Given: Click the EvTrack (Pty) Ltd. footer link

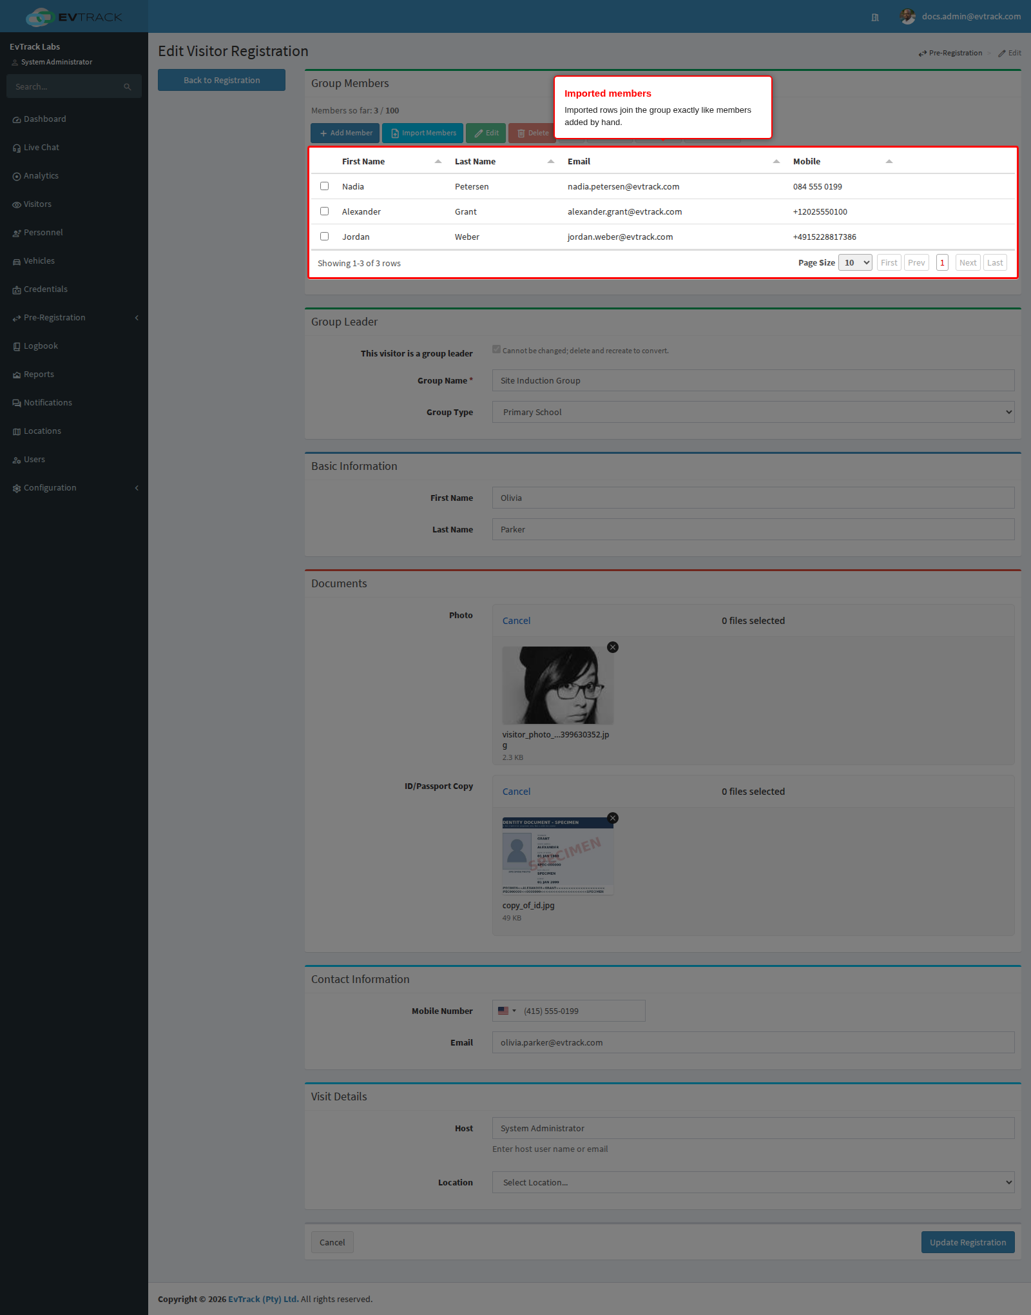Looking at the screenshot, I should pyautogui.click(x=264, y=1299).
